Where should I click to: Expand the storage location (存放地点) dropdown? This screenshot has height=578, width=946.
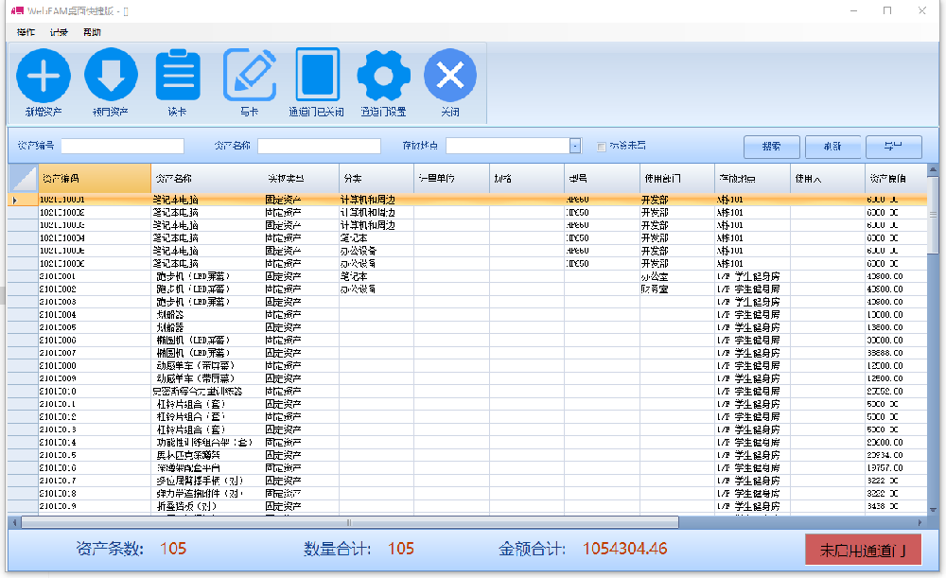(575, 146)
